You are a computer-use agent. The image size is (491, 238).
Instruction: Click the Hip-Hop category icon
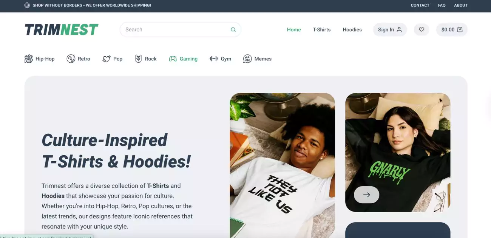click(29, 59)
